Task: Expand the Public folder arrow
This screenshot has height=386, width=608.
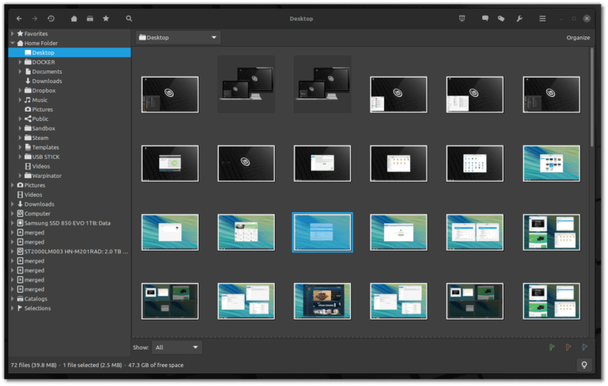Action: 20,119
